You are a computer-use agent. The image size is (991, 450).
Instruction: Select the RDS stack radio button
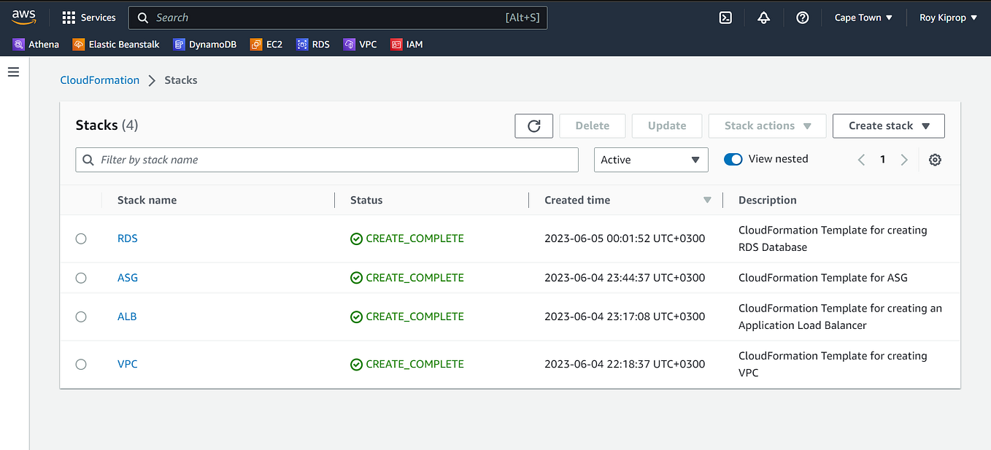(x=80, y=238)
